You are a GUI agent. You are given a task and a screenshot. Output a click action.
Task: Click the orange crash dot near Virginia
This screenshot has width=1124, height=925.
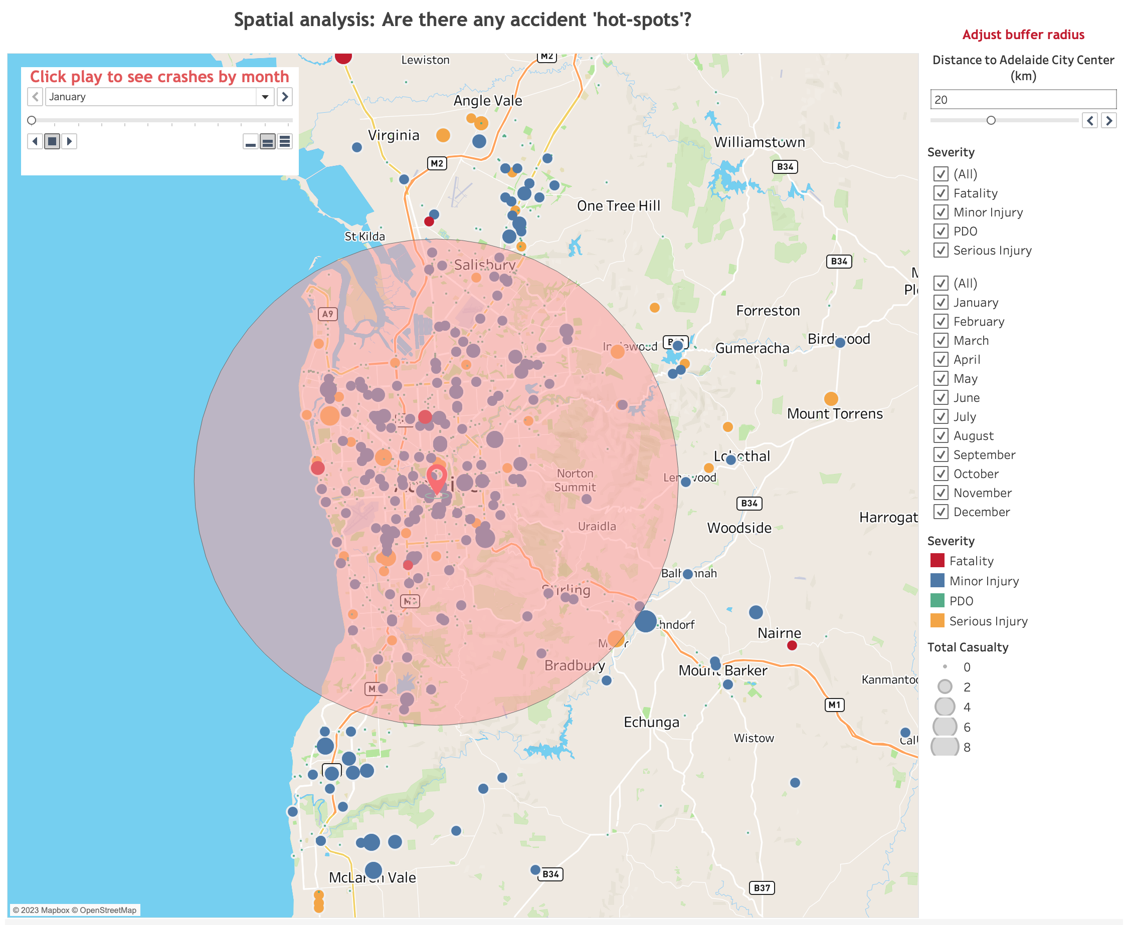pyautogui.click(x=443, y=135)
